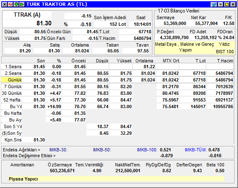This screenshot has width=238, height=188.
Task: Select the TTRAK (A) ticker label
Action: 27,15
